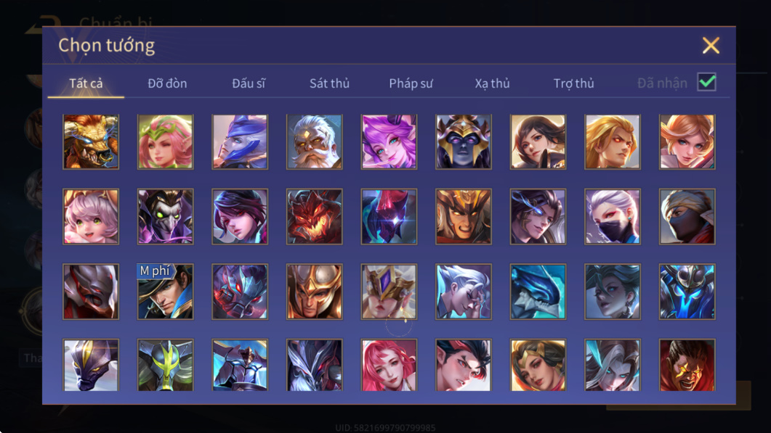The width and height of the screenshot is (771, 433).
Task: Select the hero tagged "M phí"
Action: (165, 292)
